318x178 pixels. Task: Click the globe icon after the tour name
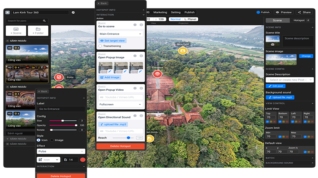pyautogui.click(x=73, y=12)
